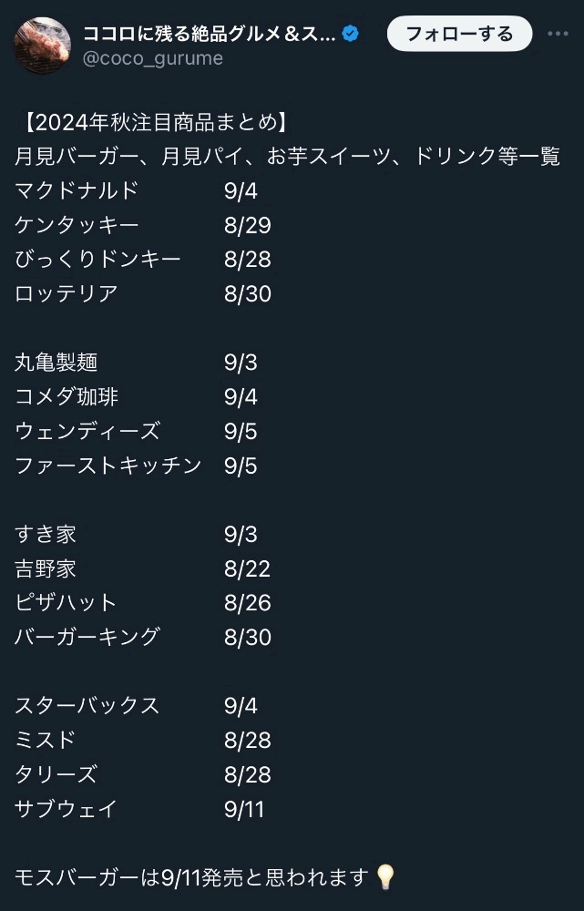Click the ケンタッキー entry
Screen dimensions: 584x911
(x=77, y=225)
